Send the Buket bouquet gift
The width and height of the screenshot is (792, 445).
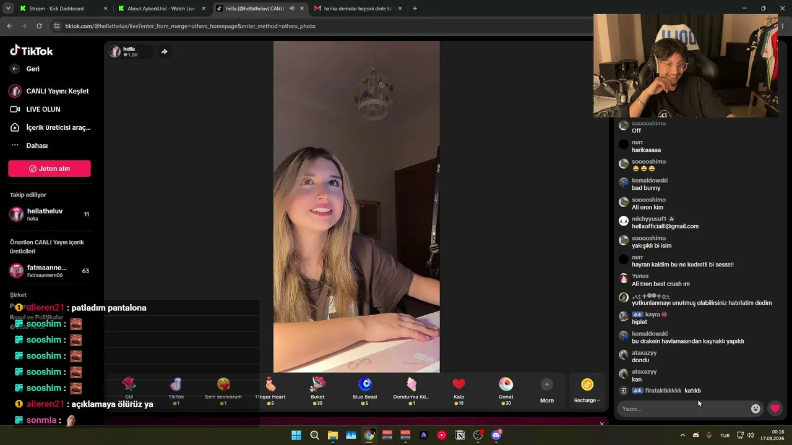point(317,391)
